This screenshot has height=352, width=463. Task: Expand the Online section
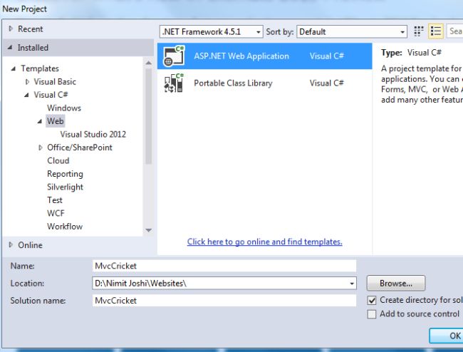click(11, 245)
